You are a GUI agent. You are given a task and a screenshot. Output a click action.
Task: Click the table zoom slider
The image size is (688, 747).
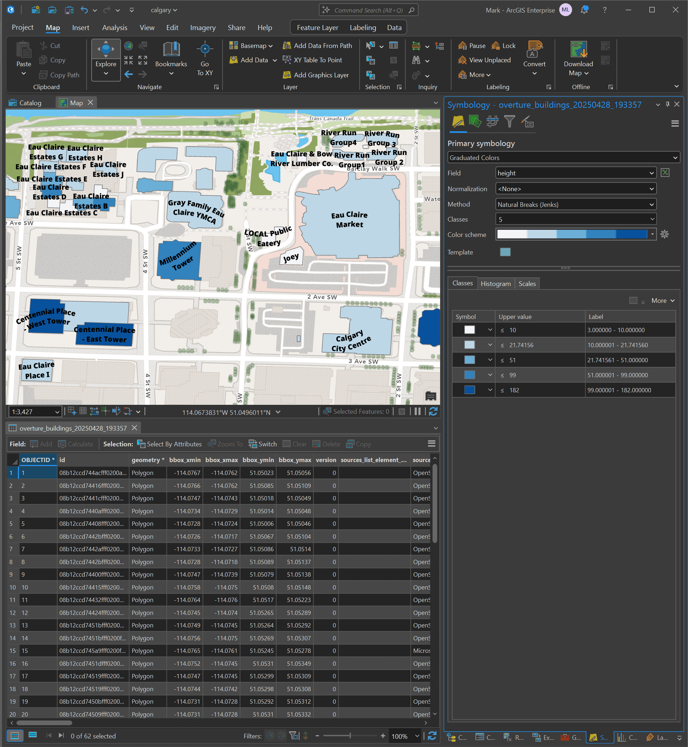[350, 736]
